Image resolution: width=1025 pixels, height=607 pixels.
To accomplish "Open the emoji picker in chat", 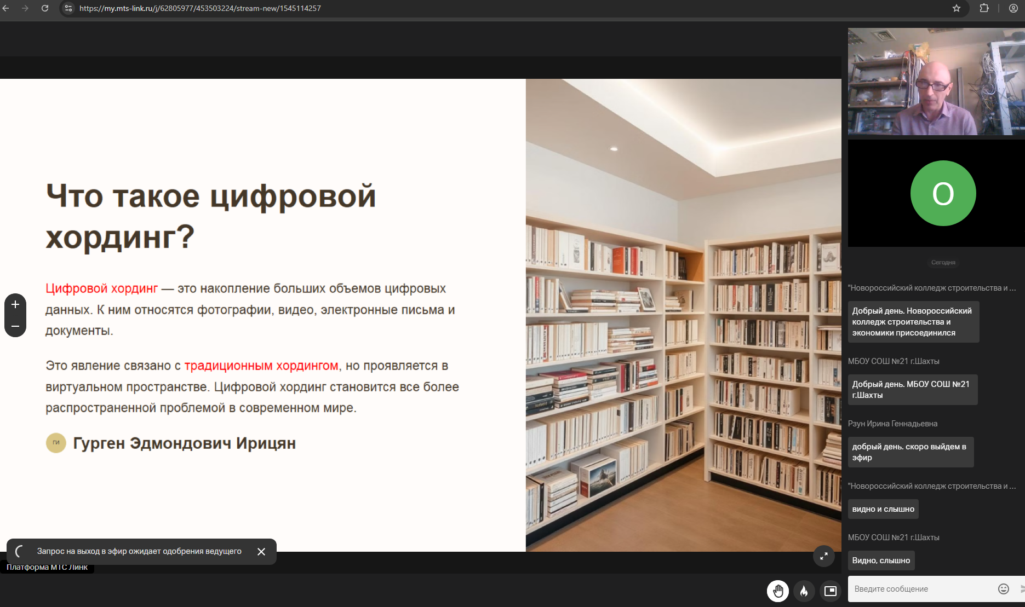I will 1003,589.
